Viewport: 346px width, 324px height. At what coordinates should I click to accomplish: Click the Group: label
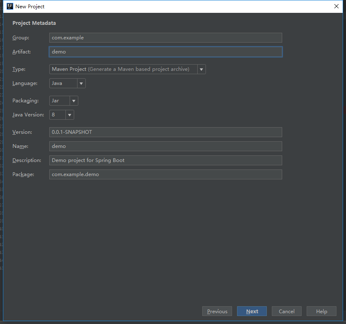[21, 38]
